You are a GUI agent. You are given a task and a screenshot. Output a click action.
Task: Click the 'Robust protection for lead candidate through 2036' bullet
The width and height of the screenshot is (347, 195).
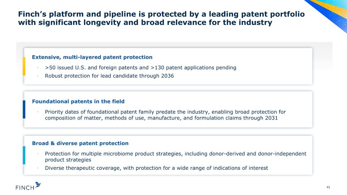(x=109, y=76)
